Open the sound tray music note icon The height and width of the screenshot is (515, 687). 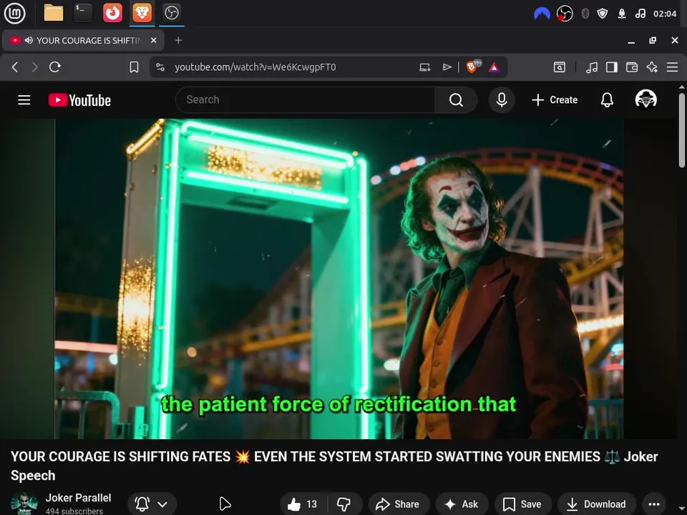640,14
